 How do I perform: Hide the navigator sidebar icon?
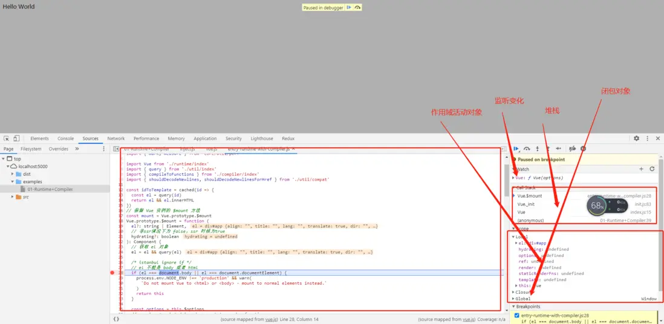point(116,149)
